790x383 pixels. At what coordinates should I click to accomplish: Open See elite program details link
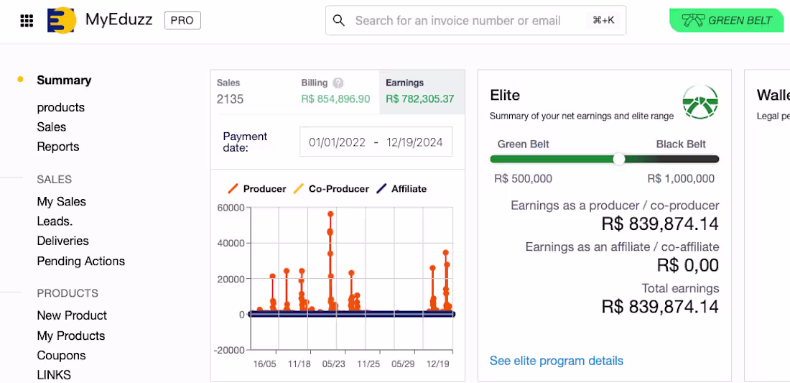pos(556,361)
